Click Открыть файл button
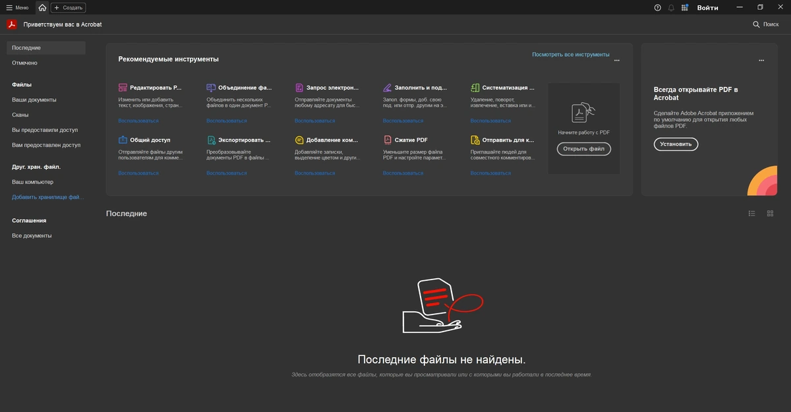 click(x=583, y=149)
